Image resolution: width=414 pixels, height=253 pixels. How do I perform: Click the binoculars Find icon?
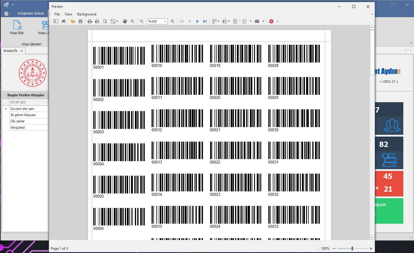(x=64, y=21)
